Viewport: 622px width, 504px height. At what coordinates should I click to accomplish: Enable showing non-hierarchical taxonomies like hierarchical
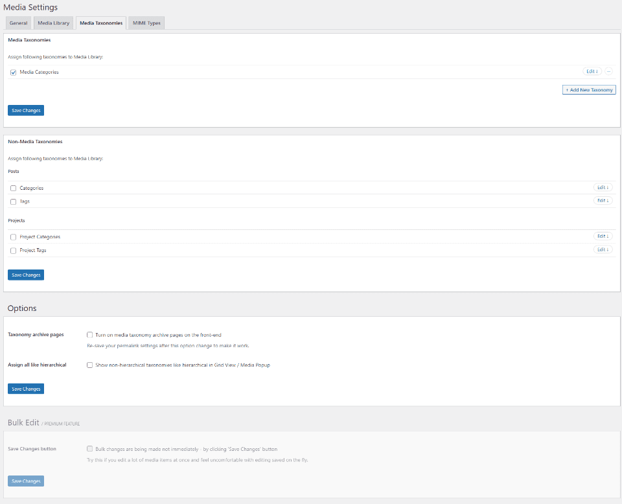90,365
